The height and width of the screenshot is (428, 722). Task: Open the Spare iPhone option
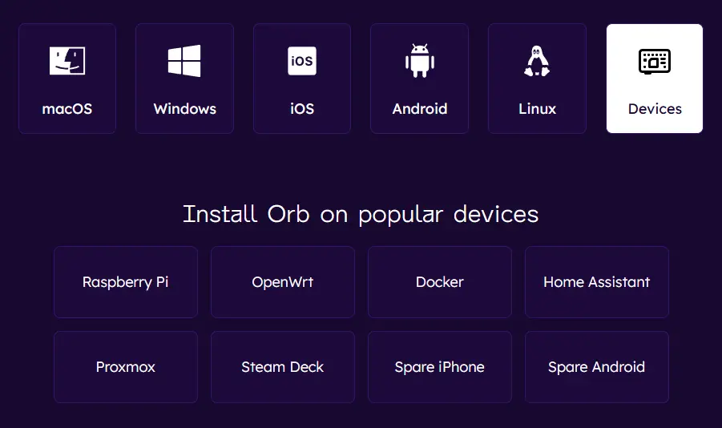click(x=440, y=367)
